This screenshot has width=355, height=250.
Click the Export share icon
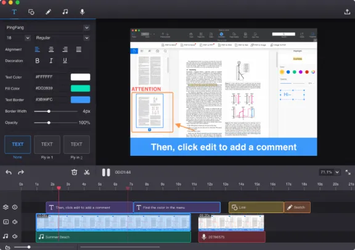[347, 12]
